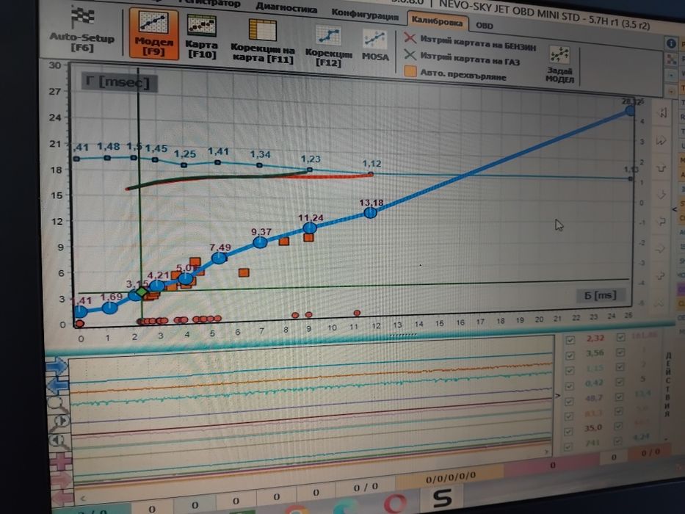Click Изтрий картата на ГАЗ

[x=470, y=59]
